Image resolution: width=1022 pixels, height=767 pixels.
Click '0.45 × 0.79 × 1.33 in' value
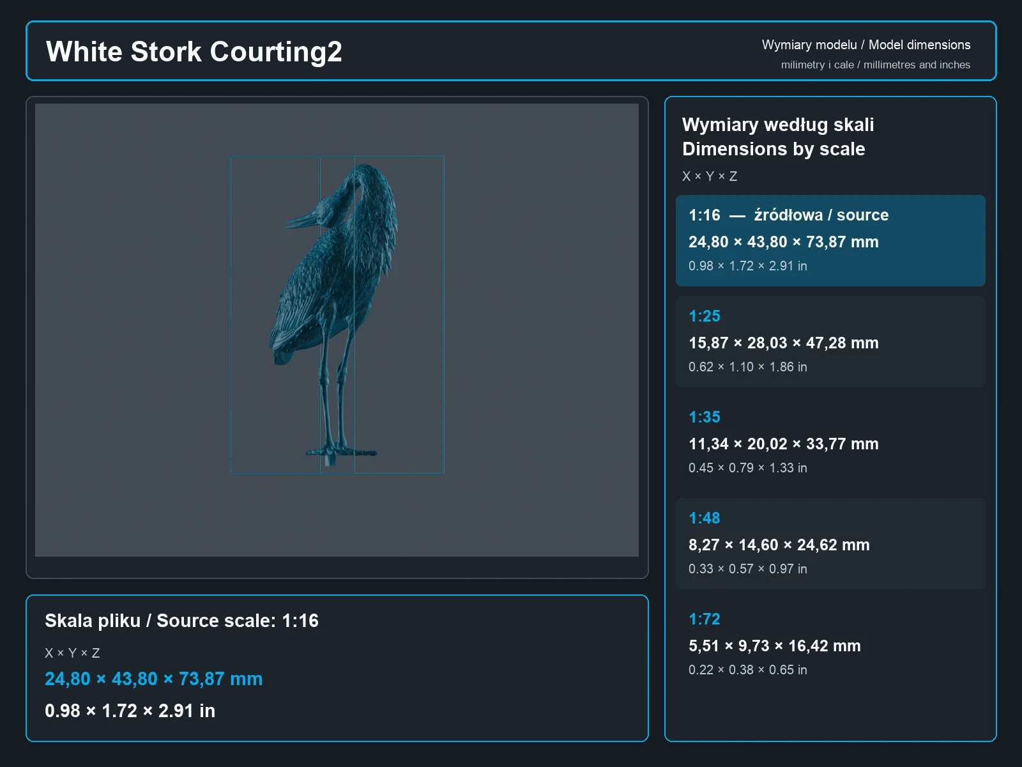tap(747, 468)
